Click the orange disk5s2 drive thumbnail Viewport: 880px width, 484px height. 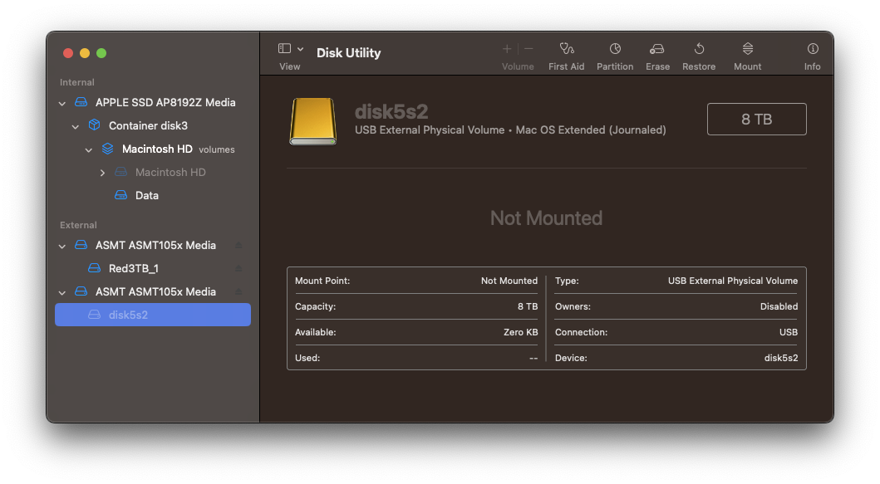[312, 119]
